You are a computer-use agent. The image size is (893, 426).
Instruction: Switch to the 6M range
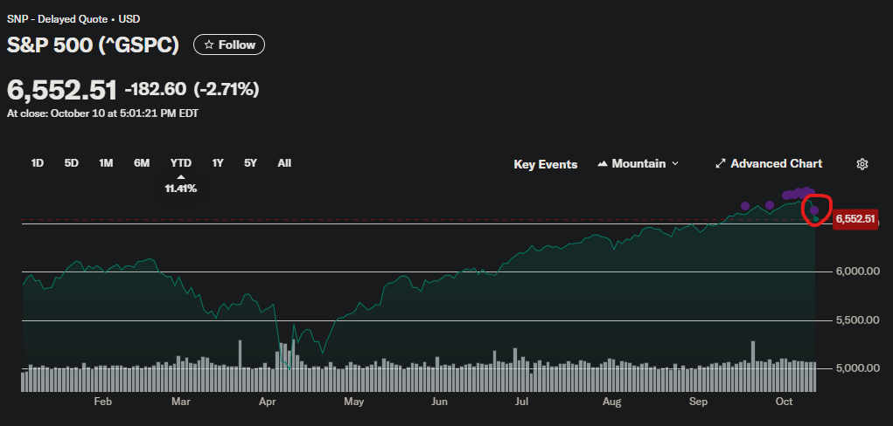pos(142,163)
